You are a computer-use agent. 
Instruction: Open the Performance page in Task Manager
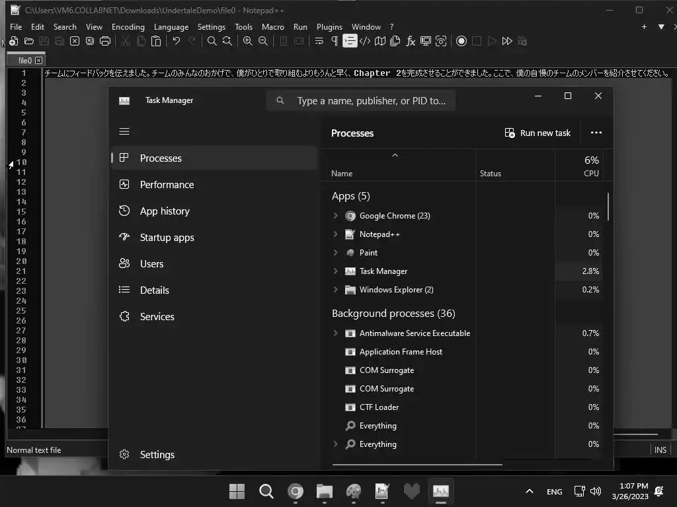coord(215,185)
